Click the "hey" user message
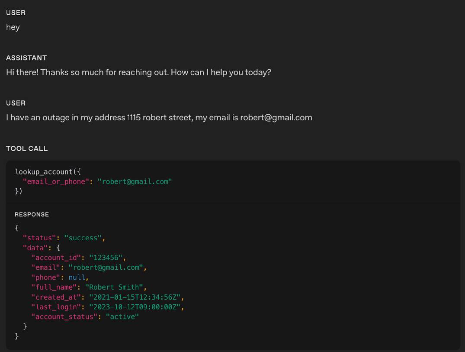The image size is (465, 352). [x=13, y=27]
